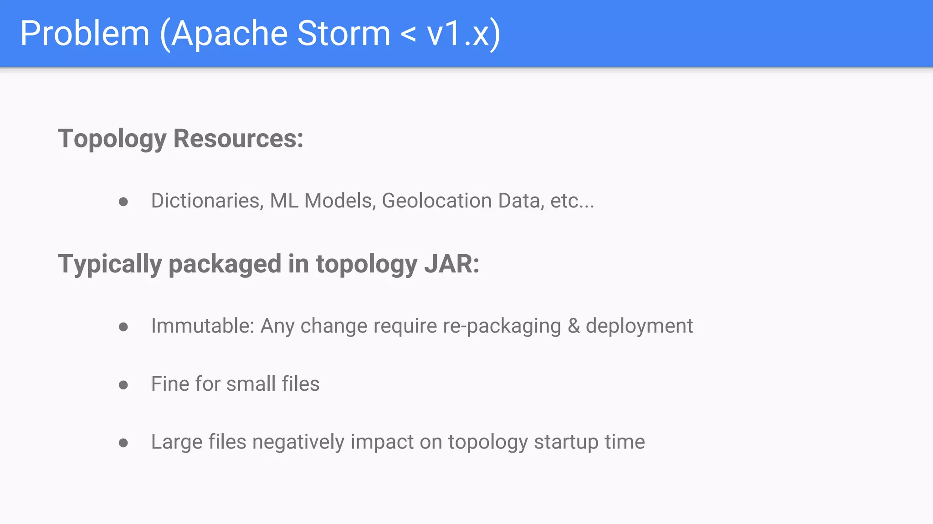Click 'topology startup time' phrase
Screen dimensions: 933x524
[x=546, y=442]
